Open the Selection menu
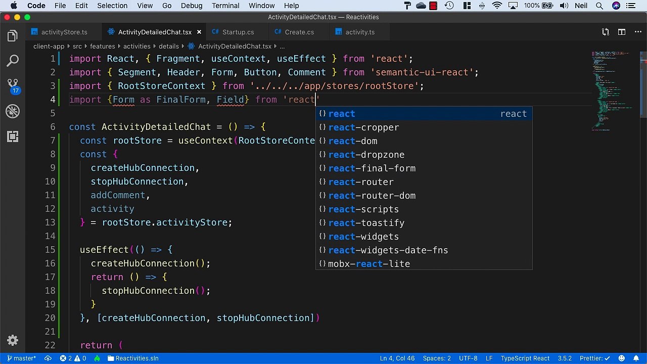This screenshot has width=647, height=364. tap(112, 6)
